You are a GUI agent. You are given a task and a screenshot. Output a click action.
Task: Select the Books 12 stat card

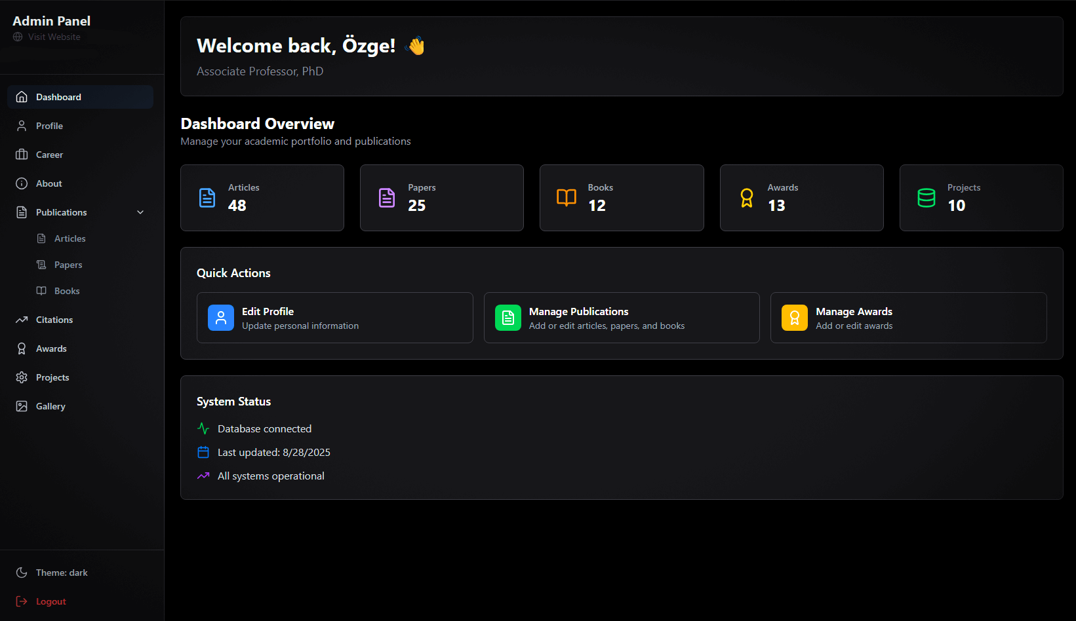coord(622,198)
